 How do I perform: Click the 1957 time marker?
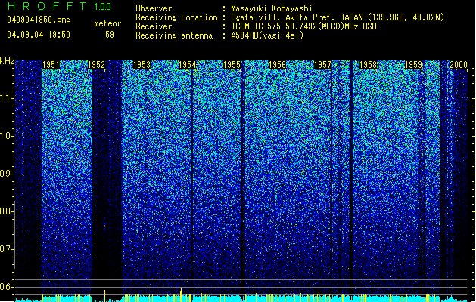pyautogui.click(x=322, y=65)
